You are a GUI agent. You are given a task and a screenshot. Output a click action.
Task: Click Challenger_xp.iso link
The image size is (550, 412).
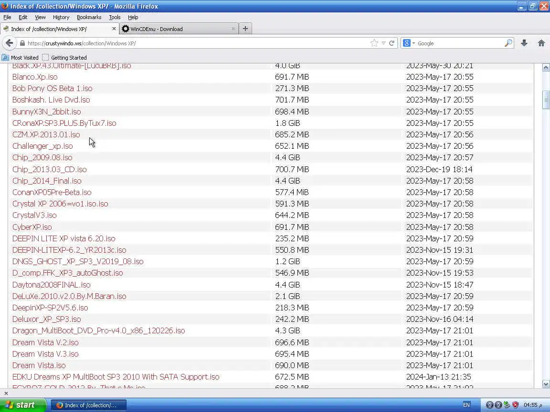pos(42,146)
